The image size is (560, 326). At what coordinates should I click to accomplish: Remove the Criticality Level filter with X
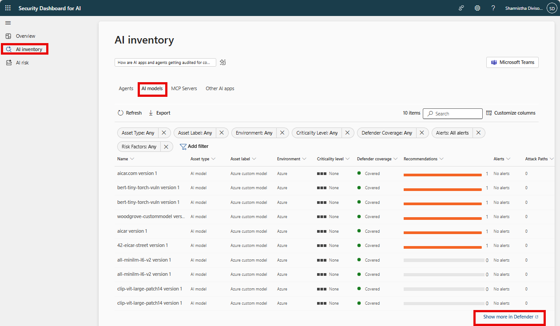pos(347,133)
